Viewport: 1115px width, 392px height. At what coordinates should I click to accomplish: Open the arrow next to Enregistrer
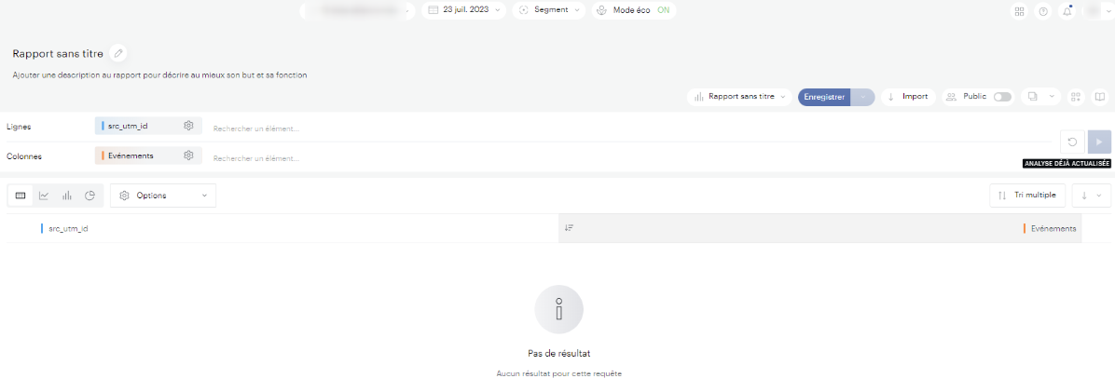[863, 97]
